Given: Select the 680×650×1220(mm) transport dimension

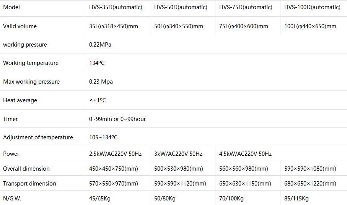Looking at the screenshot, I should tap(310, 184).
